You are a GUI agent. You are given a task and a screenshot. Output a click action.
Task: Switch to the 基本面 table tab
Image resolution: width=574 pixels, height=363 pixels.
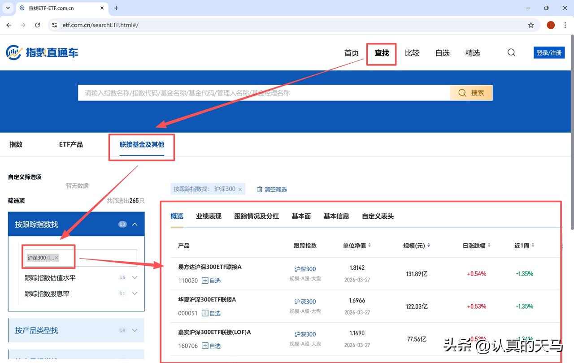301,216
